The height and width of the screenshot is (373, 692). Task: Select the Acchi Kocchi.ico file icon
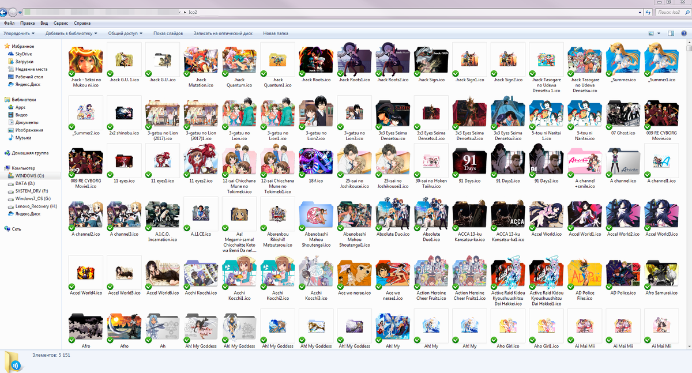(x=201, y=273)
